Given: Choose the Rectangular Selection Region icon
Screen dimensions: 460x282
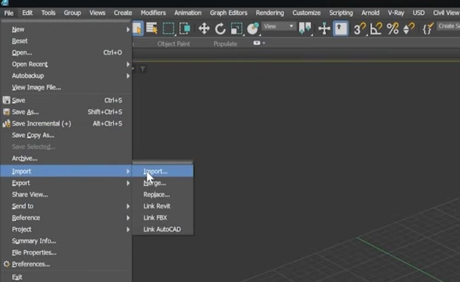Looking at the screenshot, I should 168,28.
